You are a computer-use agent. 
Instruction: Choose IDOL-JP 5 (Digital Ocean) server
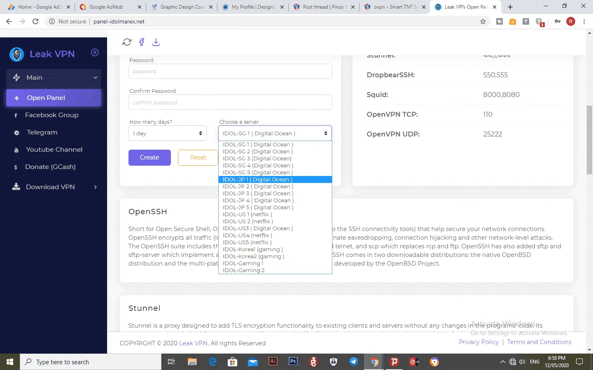click(x=275, y=208)
